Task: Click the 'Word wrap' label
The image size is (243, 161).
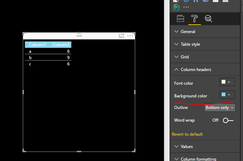Action: point(184,120)
